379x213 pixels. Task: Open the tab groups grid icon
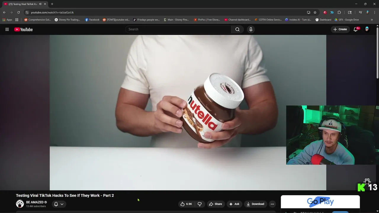tap(17, 20)
